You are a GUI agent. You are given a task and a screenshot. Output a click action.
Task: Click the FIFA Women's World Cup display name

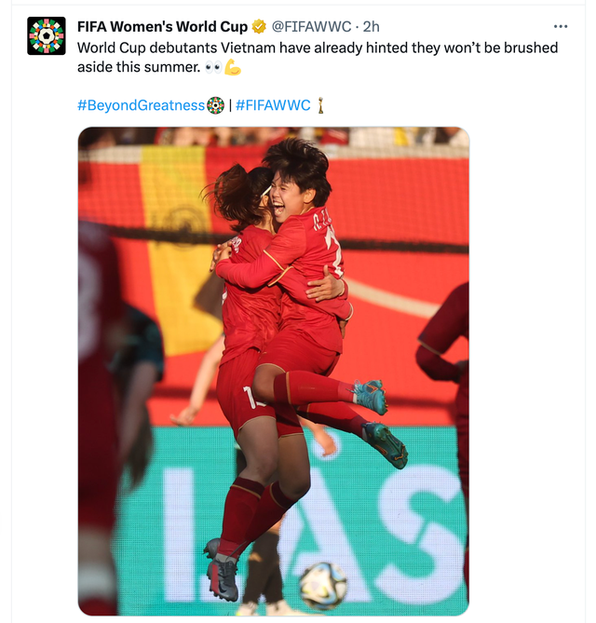pyautogui.click(x=162, y=27)
